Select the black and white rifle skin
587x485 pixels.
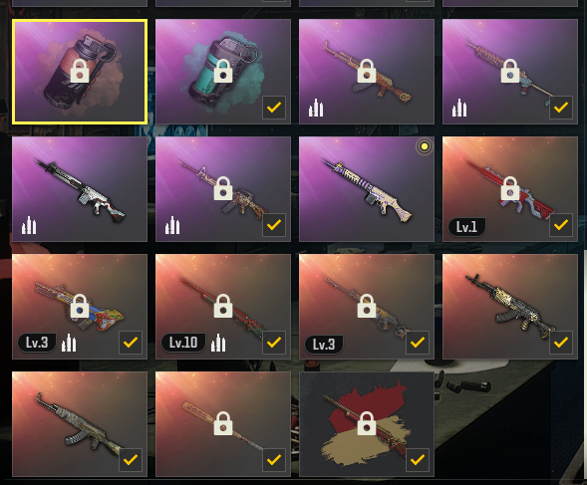coord(80,189)
